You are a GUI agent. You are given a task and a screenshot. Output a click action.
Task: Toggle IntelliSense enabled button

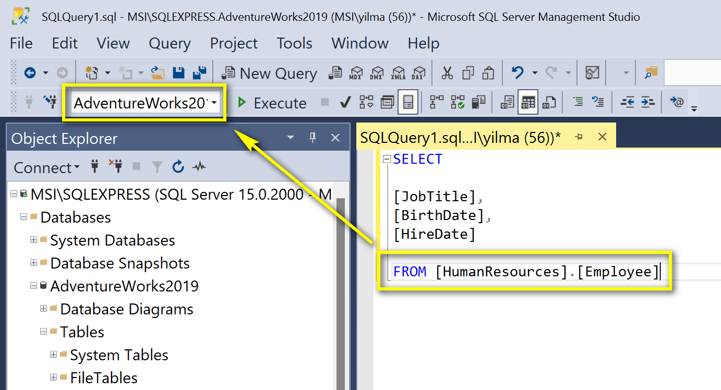[x=407, y=102]
